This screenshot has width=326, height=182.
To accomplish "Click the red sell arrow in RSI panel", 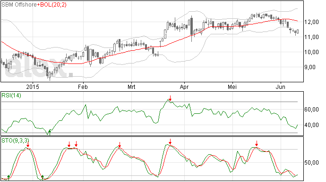I will (170, 98).
